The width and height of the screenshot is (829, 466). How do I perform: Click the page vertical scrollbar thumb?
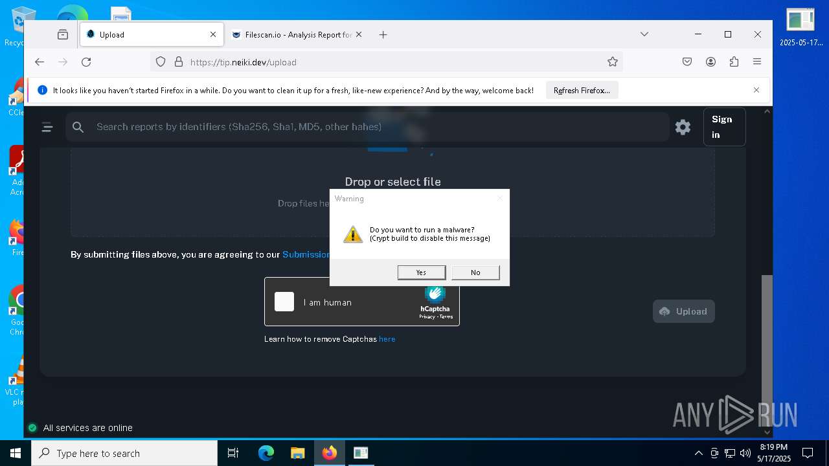[767, 349]
